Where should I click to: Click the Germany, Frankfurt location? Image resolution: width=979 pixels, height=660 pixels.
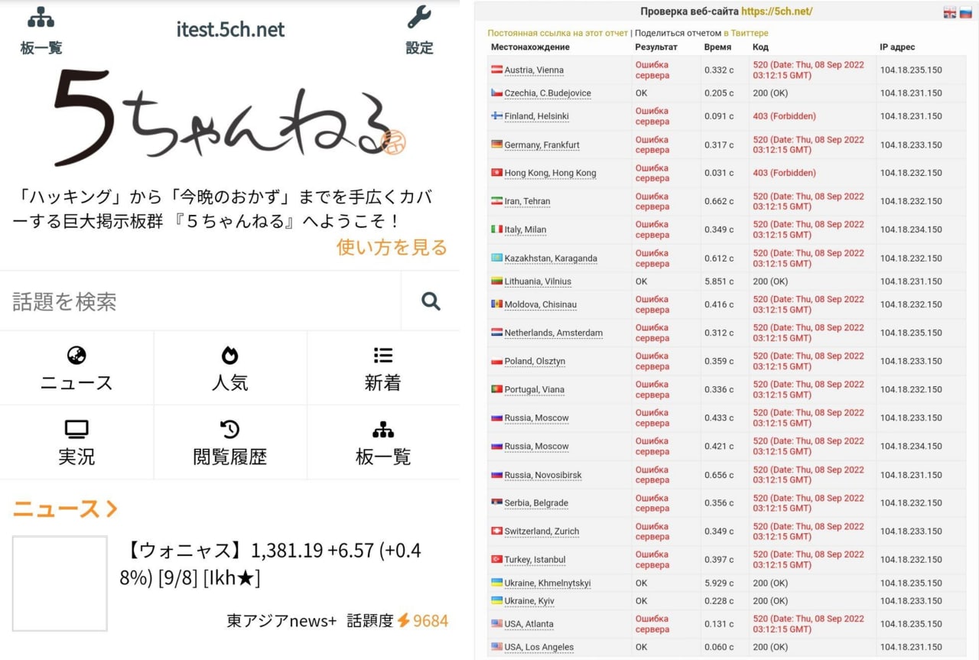pyautogui.click(x=542, y=145)
